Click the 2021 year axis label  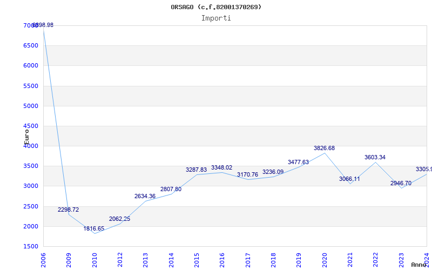click(350, 260)
